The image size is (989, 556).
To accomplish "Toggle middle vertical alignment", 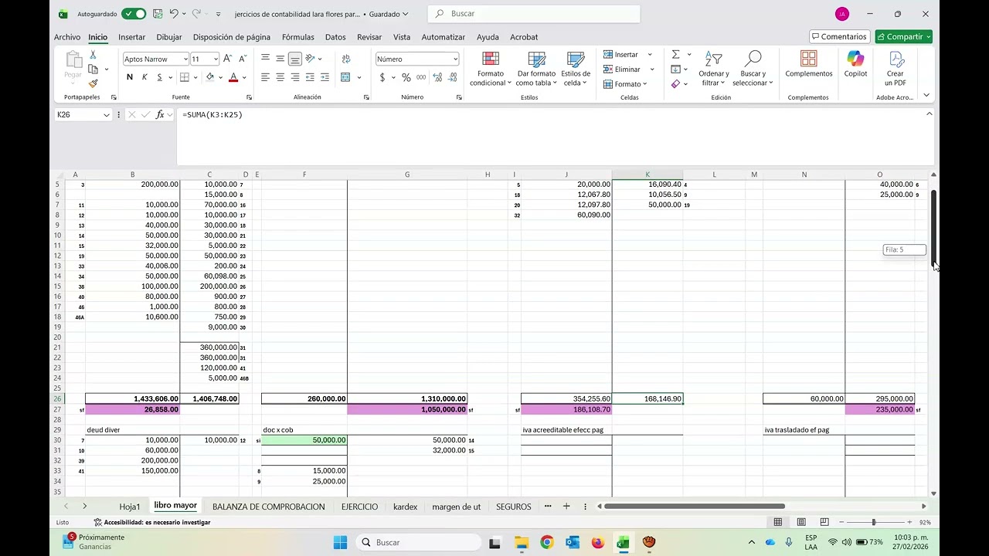I will tap(280, 59).
